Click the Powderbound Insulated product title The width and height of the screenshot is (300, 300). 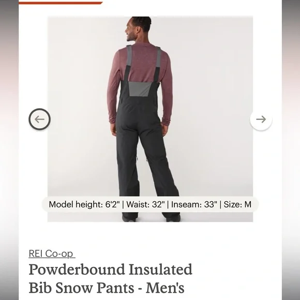point(110,278)
